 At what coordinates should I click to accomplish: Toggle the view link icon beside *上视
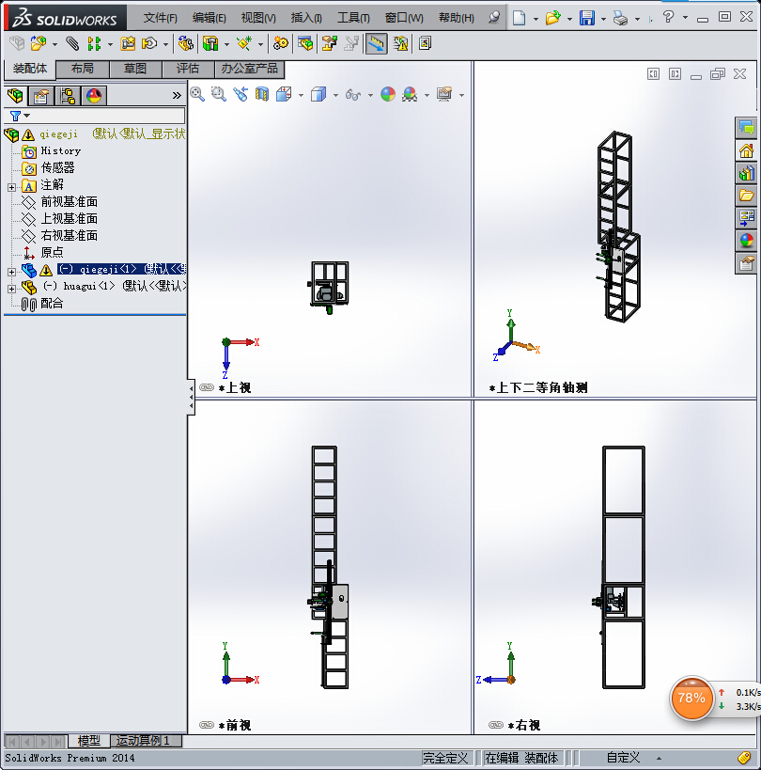coord(207,387)
